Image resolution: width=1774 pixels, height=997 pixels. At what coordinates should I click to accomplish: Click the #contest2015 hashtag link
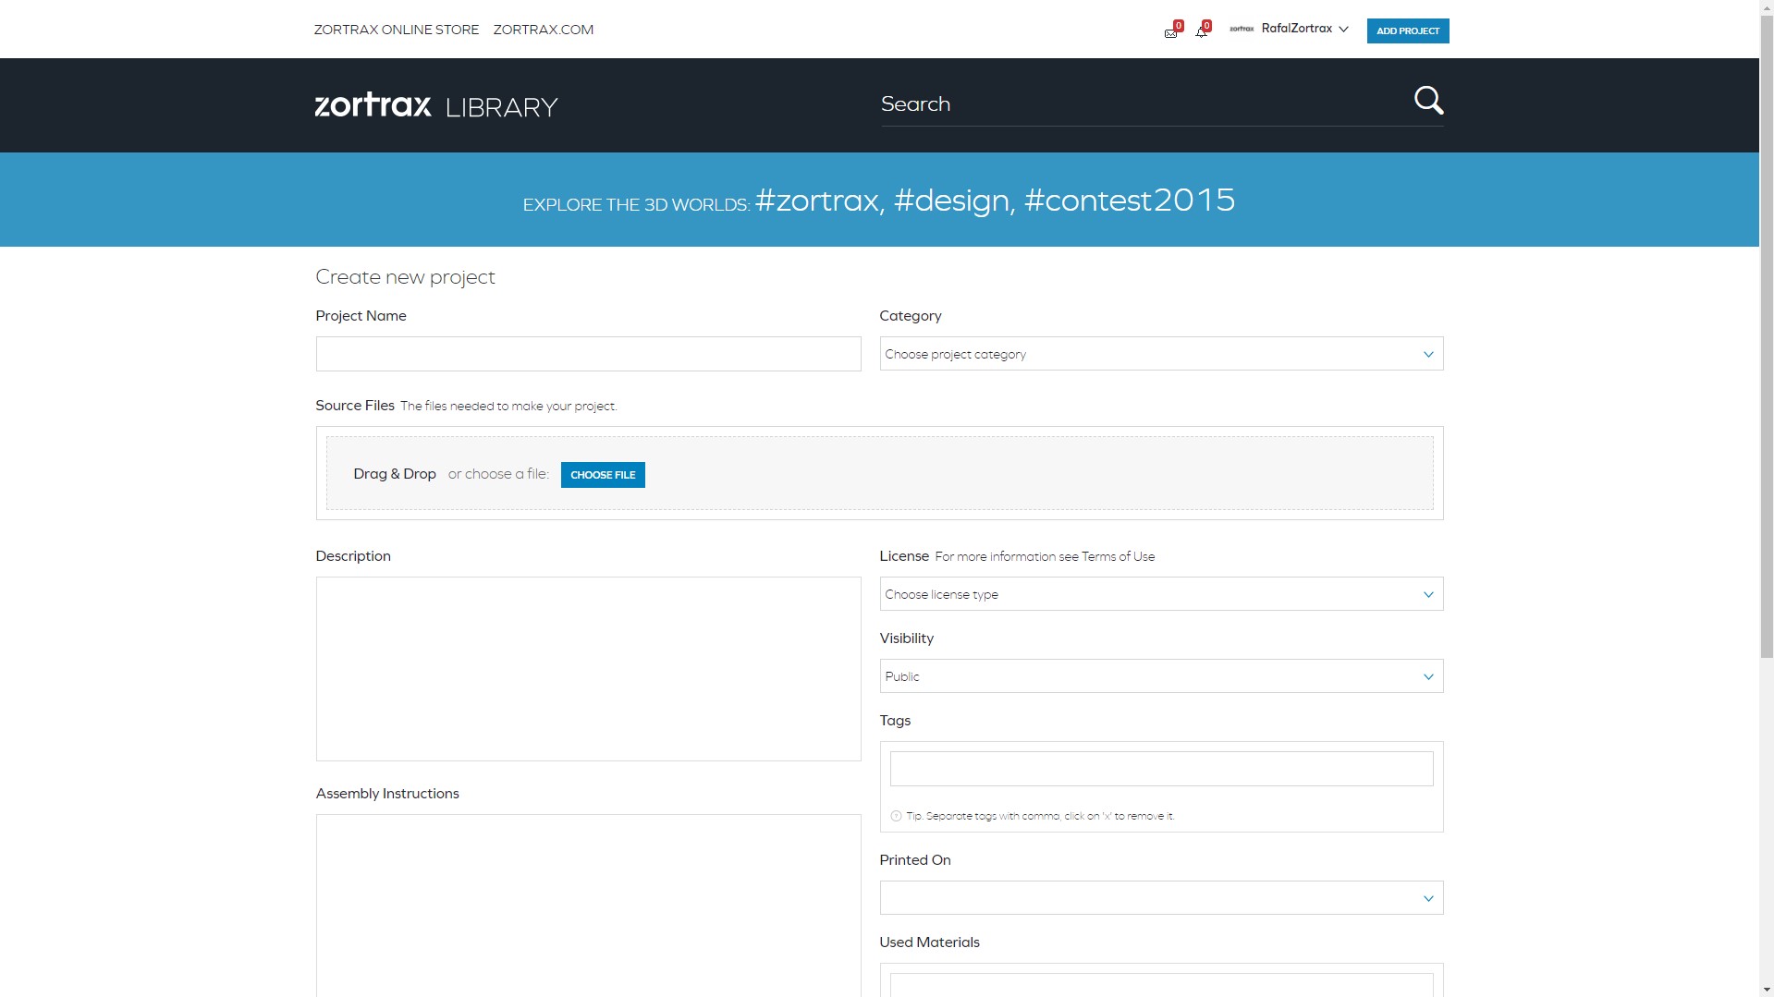click(x=1129, y=201)
